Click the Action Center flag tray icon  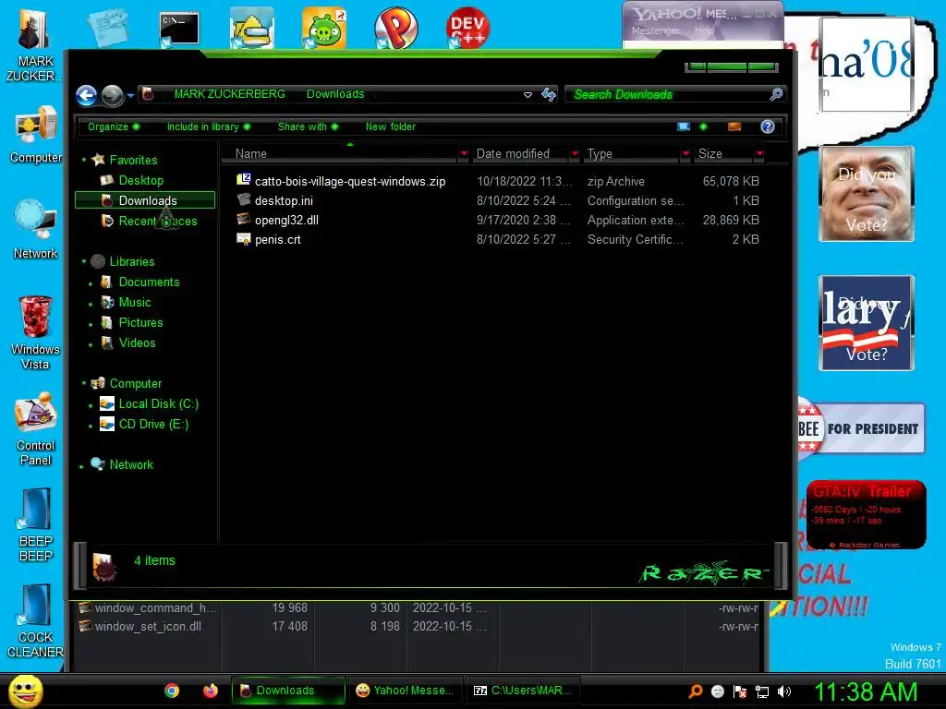740,691
